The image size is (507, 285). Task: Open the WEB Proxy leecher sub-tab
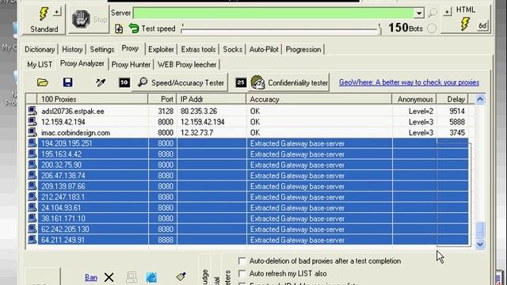tap(187, 65)
